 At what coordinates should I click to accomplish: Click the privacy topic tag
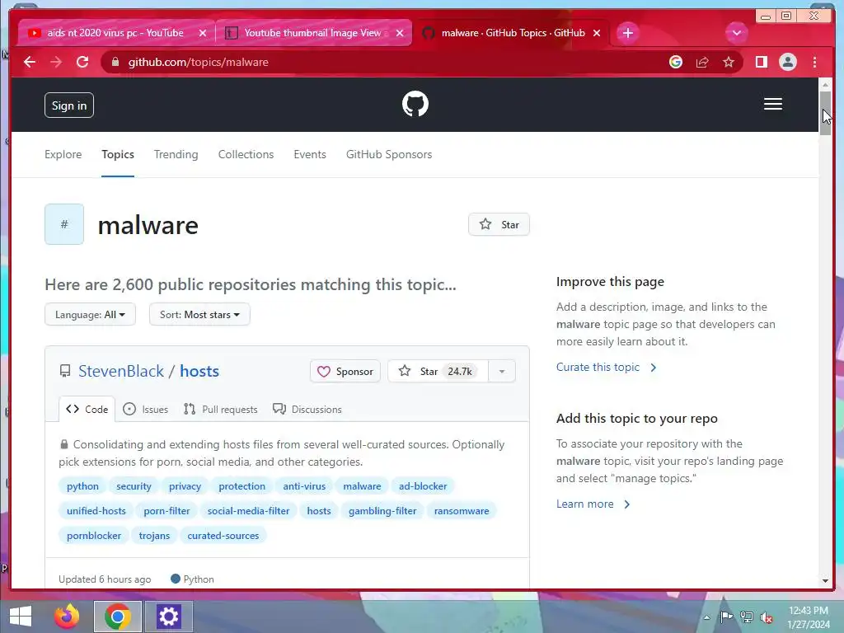coord(185,486)
